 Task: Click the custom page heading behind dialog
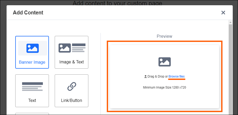point(117,3)
